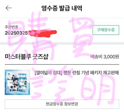Select the 현금영수증 정보변경 button
The height and width of the screenshot is (112, 124).
(62, 104)
